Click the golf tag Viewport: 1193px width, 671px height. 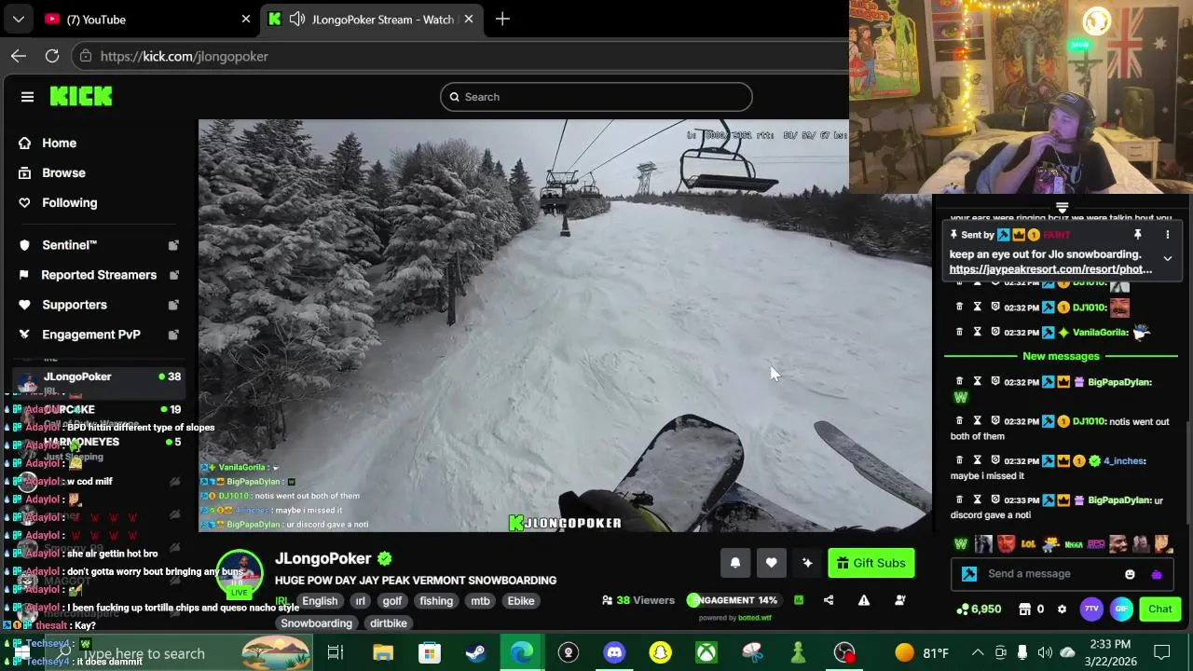(x=392, y=601)
